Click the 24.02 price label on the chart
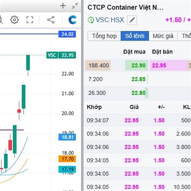The height and width of the screenshot is (191, 191). tap(67, 34)
